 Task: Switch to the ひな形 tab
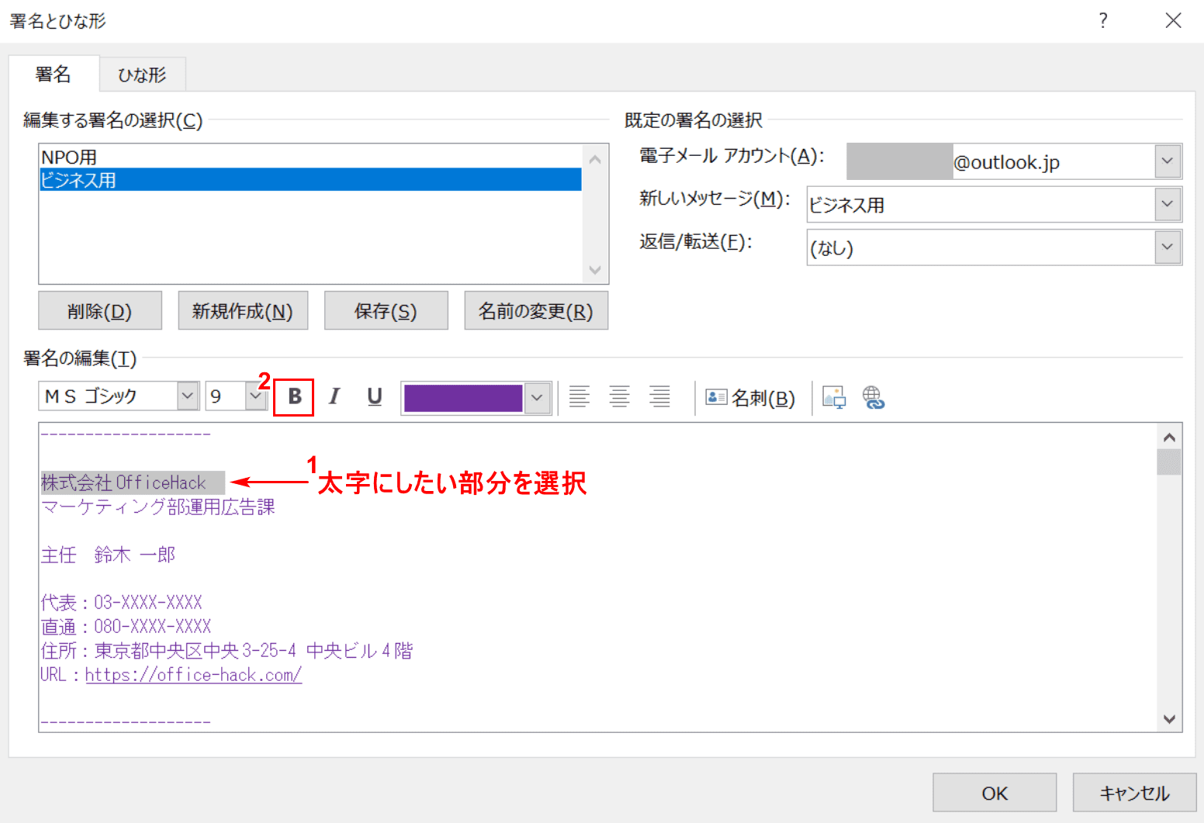pyautogui.click(x=142, y=75)
